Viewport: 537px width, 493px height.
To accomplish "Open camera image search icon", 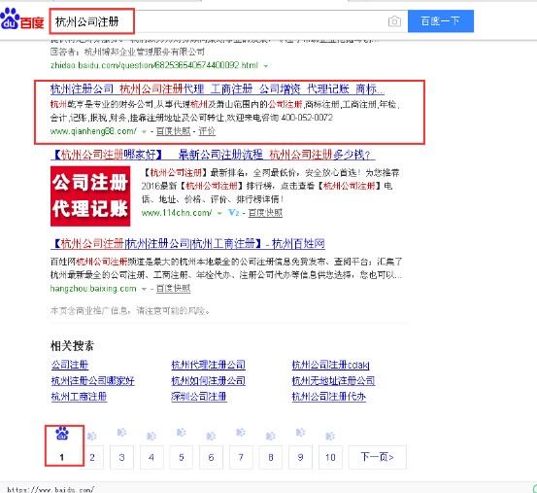I will tap(394, 21).
